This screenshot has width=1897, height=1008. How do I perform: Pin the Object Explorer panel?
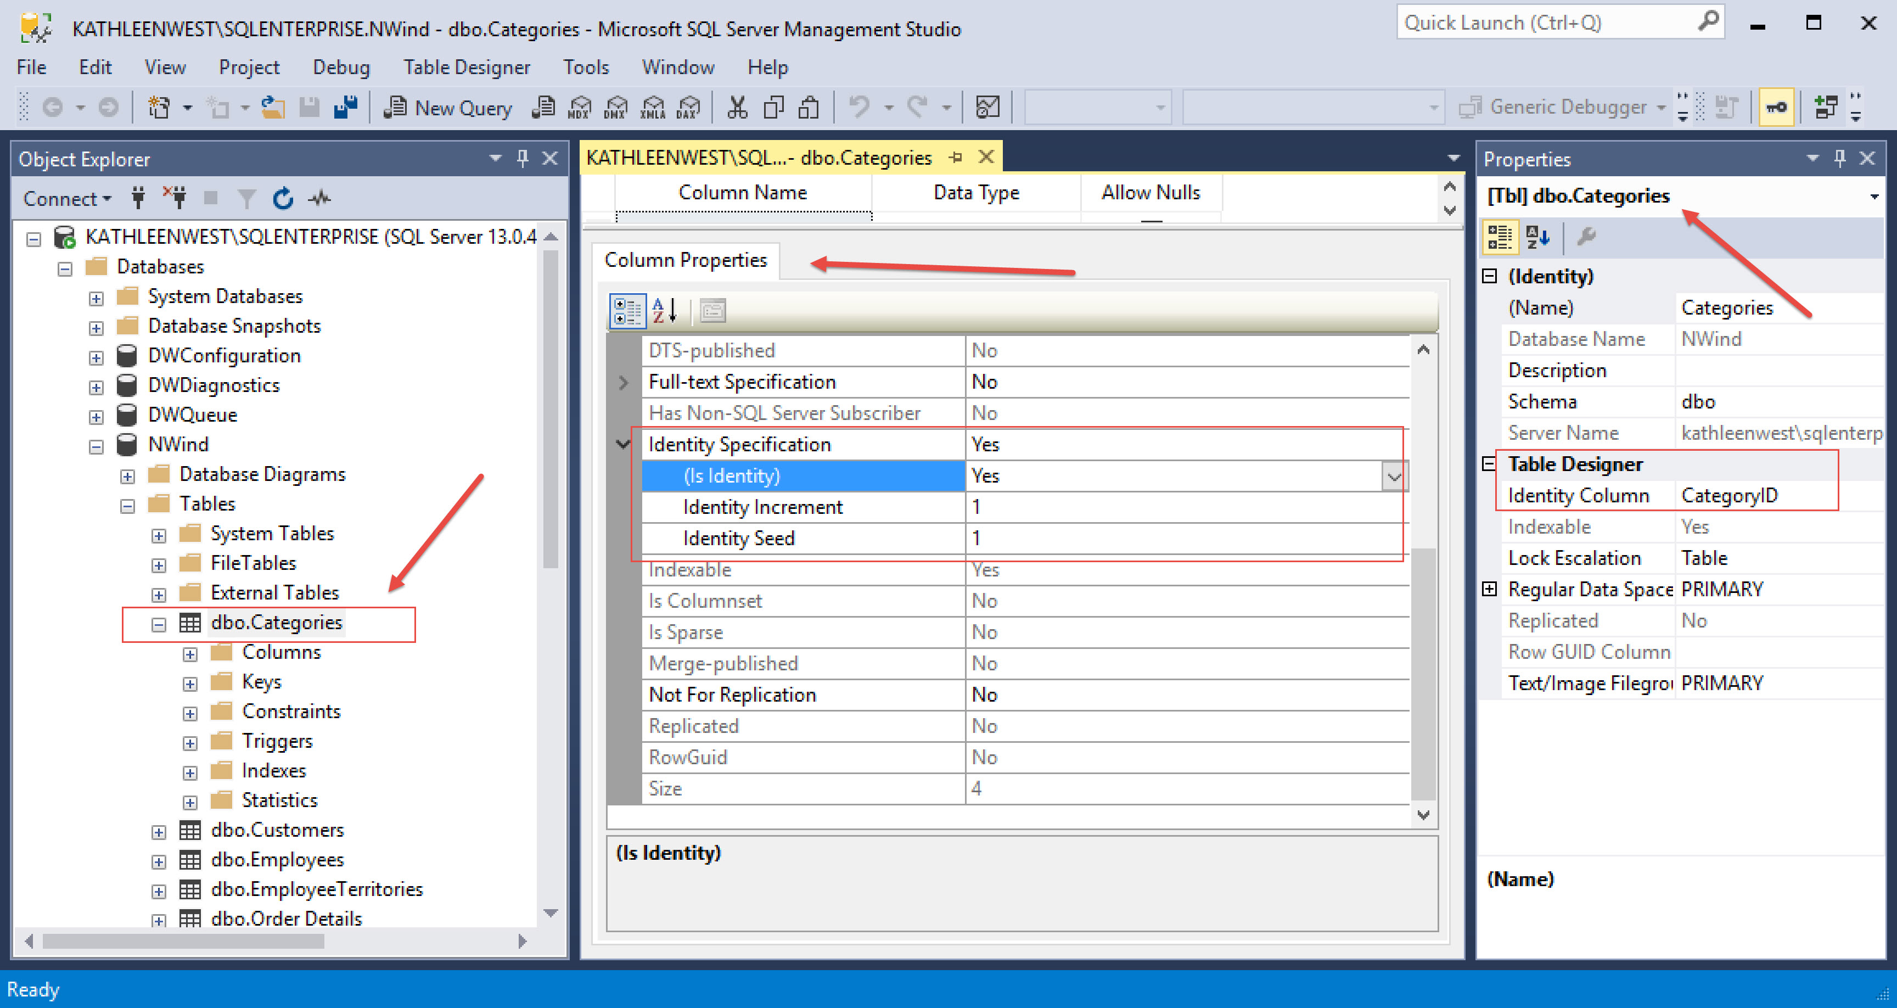click(523, 158)
